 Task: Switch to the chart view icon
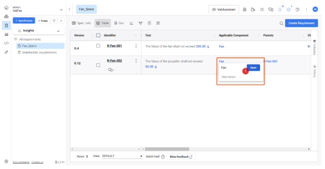coord(131,23)
